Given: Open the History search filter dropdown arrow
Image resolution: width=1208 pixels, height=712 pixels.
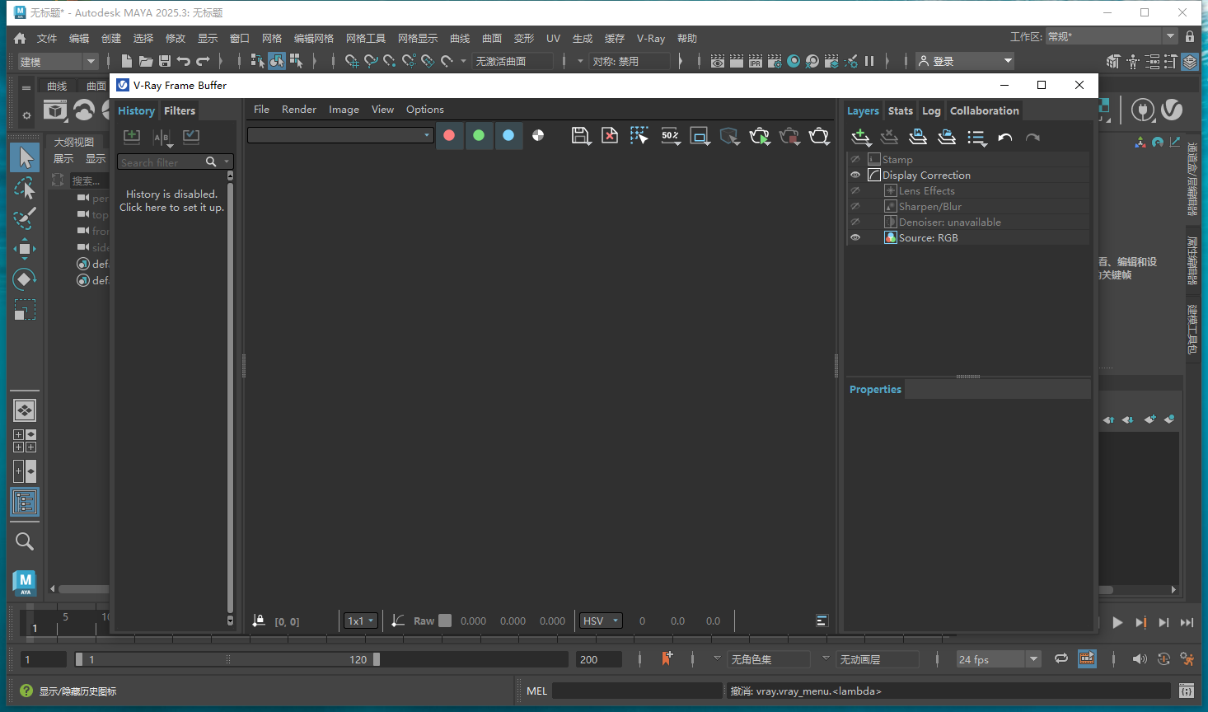Looking at the screenshot, I should [227, 162].
